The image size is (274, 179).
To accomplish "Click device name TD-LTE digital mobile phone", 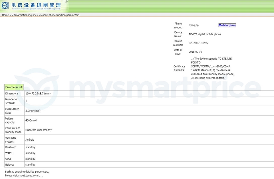I will coord(205,34).
